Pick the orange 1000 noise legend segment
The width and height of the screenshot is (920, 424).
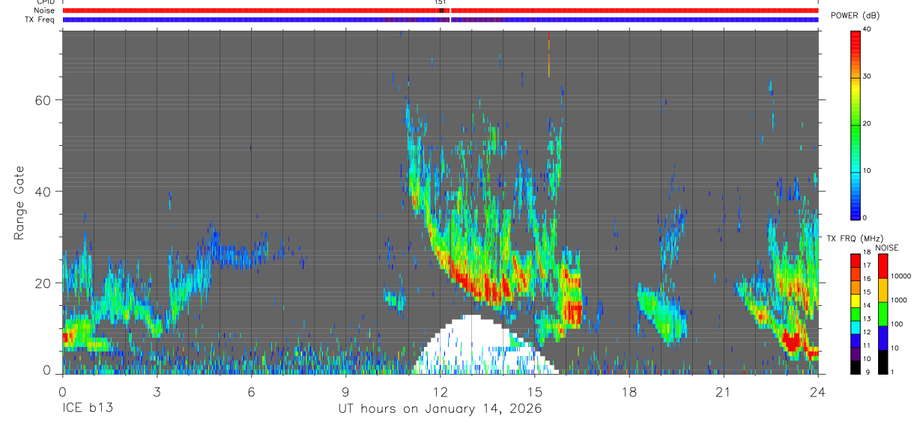(x=883, y=290)
